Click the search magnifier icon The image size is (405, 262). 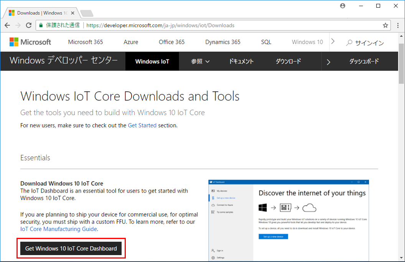(349, 43)
